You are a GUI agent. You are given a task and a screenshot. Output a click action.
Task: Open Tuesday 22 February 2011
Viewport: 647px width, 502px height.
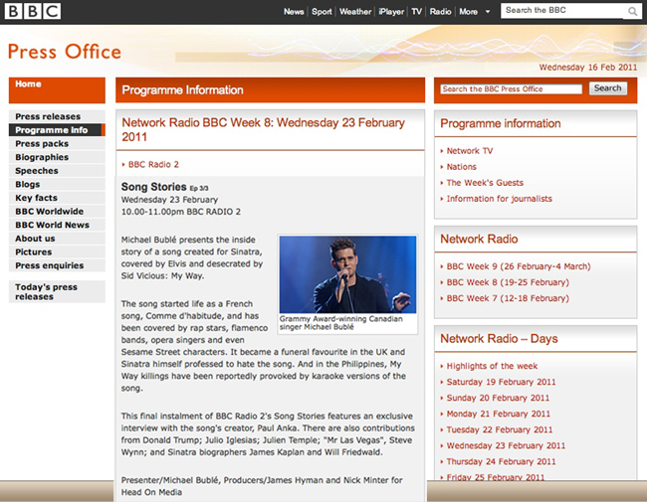pyautogui.click(x=500, y=429)
